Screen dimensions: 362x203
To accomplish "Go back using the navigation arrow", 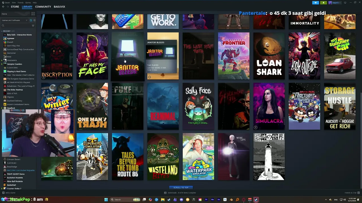I will point(3,7).
